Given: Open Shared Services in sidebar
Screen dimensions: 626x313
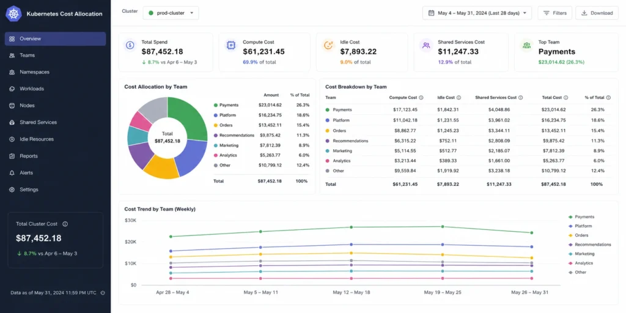Looking at the screenshot, I should 55,122.
